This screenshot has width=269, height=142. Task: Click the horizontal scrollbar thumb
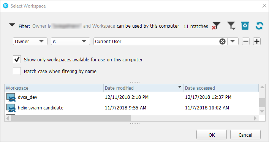coord(71,118)
